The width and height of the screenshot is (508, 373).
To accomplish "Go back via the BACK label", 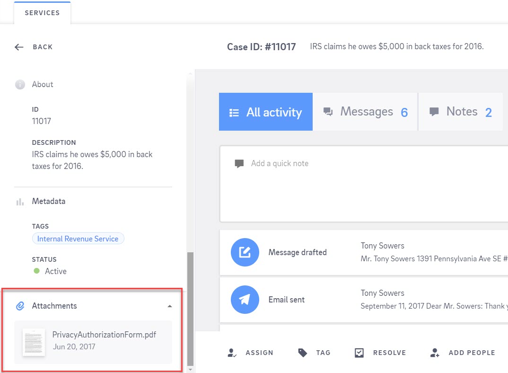I will click(x=43, y=47).
